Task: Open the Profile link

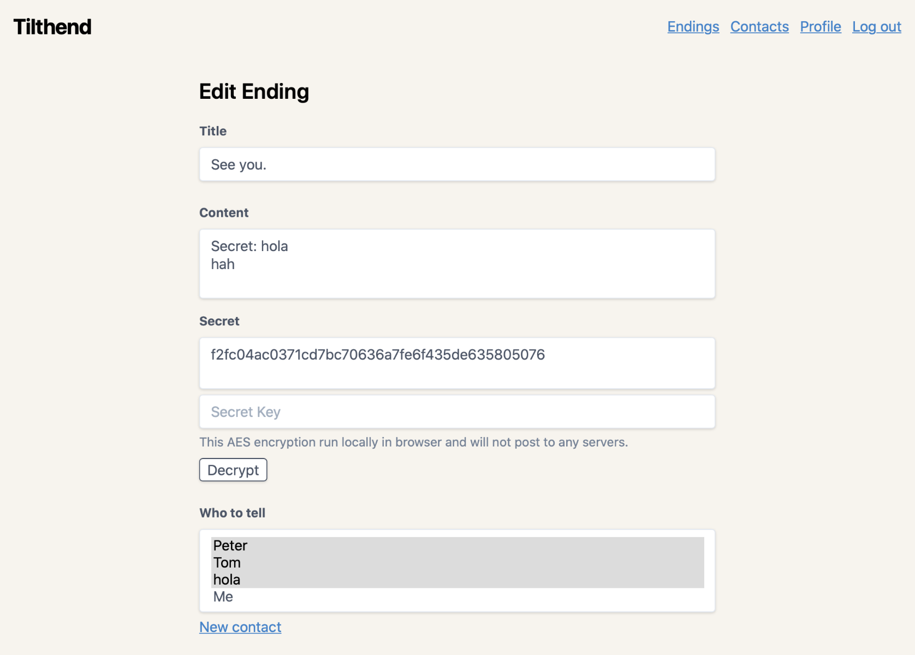Action: pyautogui.click(x=820, y=27)
